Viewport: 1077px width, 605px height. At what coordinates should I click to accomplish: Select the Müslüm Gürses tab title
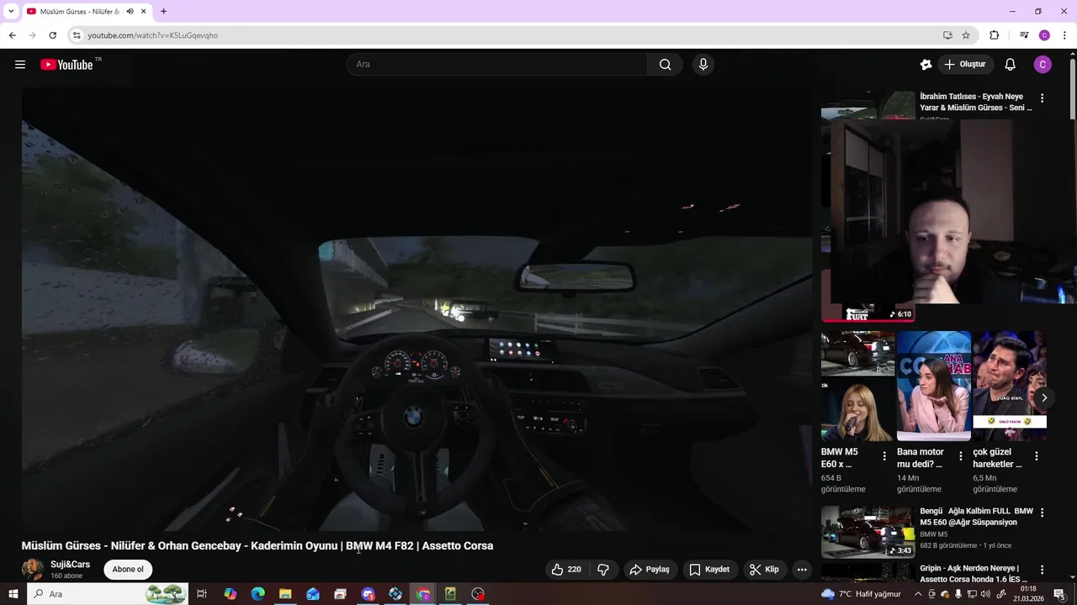(x=79, y=12)
